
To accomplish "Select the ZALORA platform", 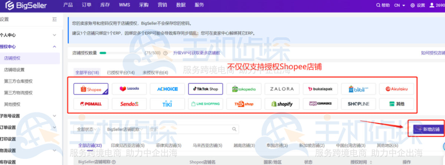I will point(282,89).
